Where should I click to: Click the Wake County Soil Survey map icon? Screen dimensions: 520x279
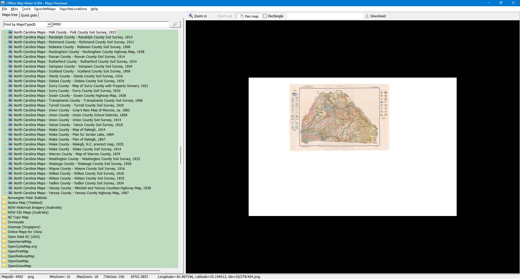click(x=10, y=149)
